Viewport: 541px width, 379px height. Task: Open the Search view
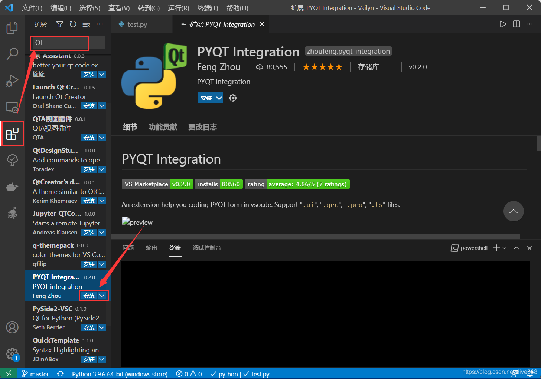[x=12, y=54]
